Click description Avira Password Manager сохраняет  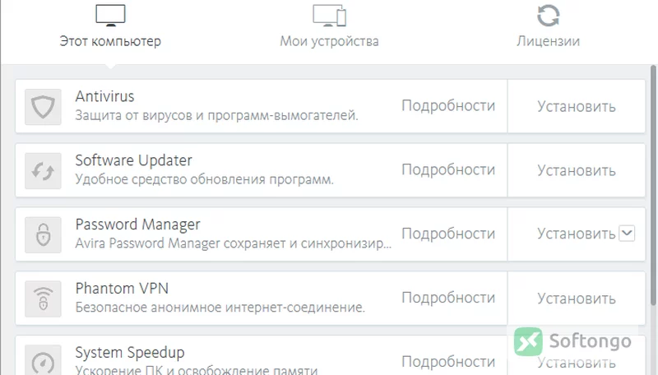233,243
